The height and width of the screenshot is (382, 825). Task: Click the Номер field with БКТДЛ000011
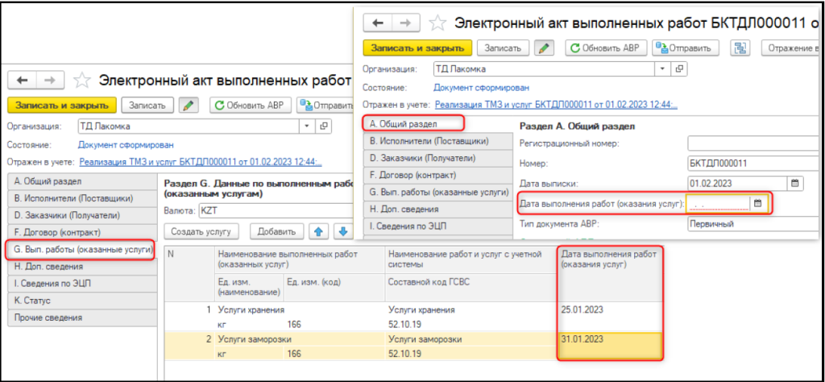753,163
